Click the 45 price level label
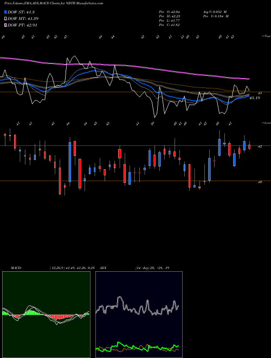This screenshot has height=358, width=271. 260,93
